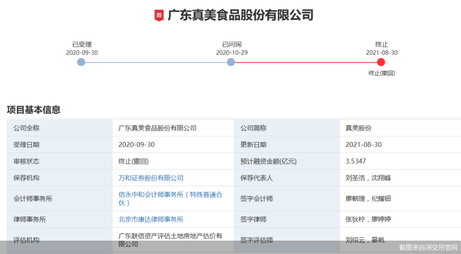Click the 签字律师 label cell
The height and width of the screenshot is (254, 461).
(287, 219)
